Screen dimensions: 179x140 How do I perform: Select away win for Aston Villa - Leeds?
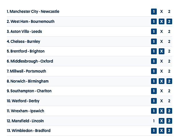pyautogui.click(x=169, y=31)
